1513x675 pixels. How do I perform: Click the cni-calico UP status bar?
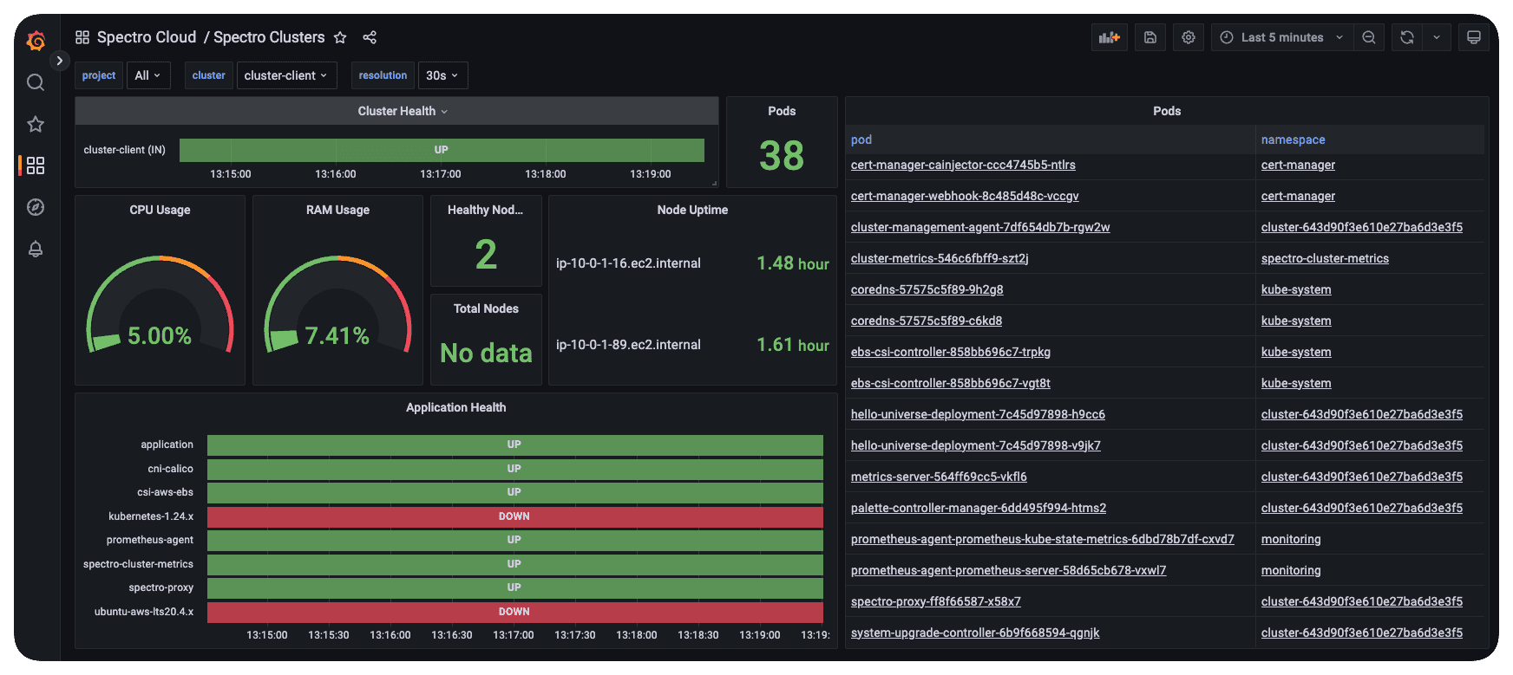[x=514, y=469]
